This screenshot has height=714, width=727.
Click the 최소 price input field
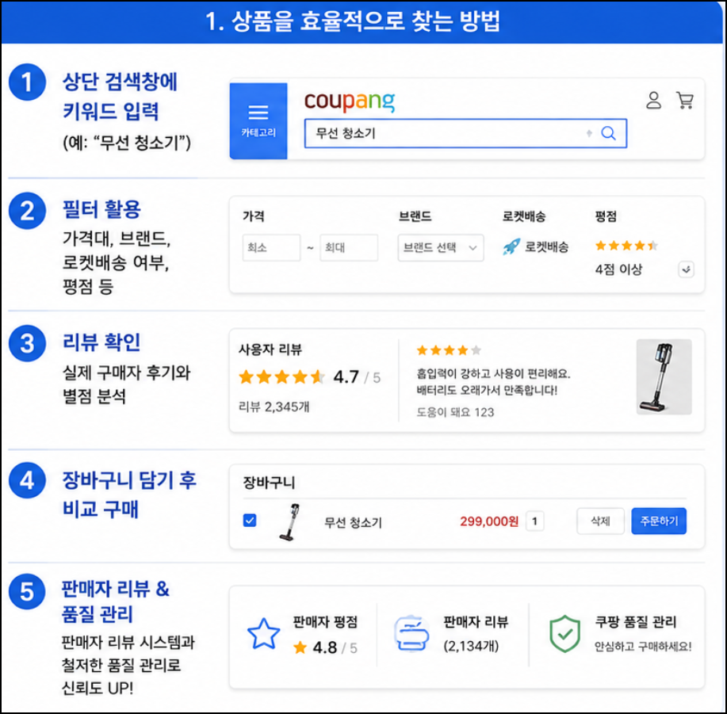[271, 247]
